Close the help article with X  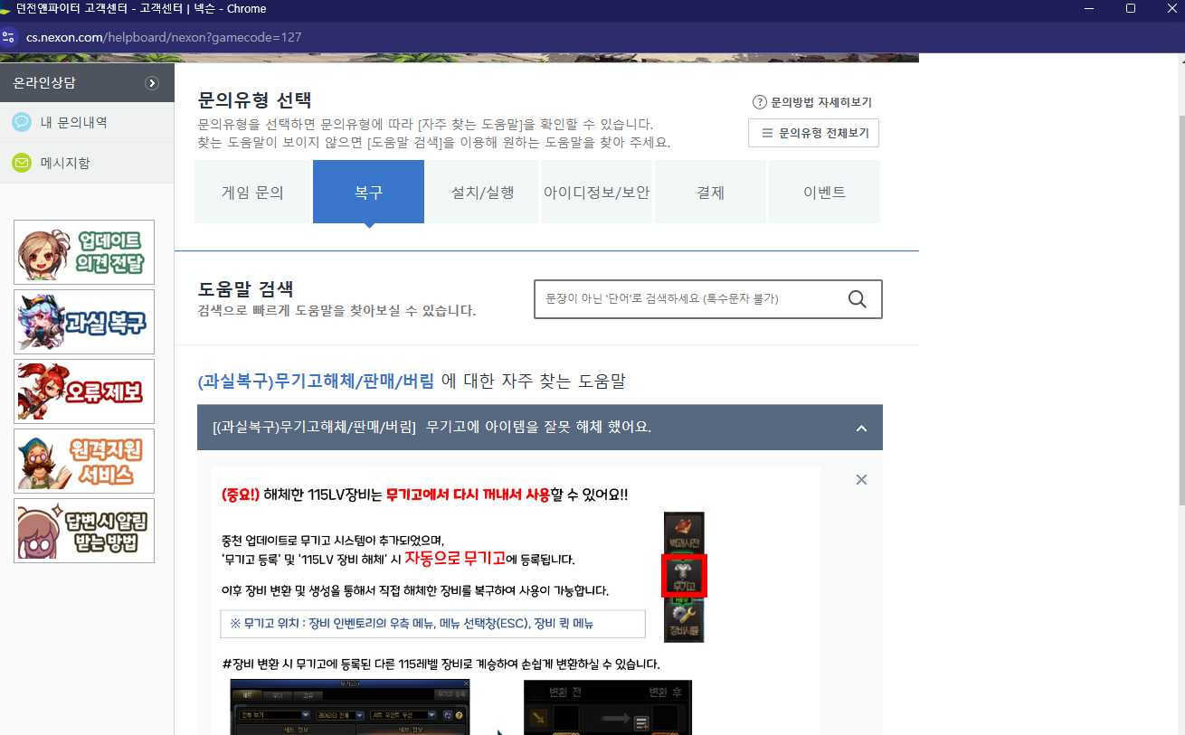click(x=861, y=480)
